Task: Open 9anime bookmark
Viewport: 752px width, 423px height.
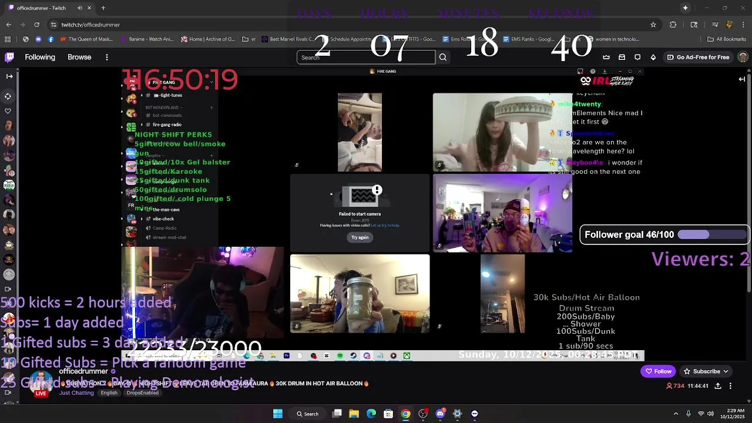Action: [x=147, y=39]
